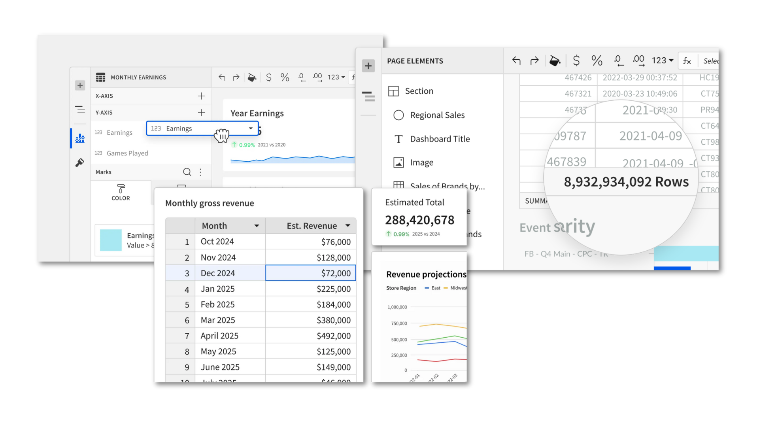This screenshot has width=759, height=427.
Task: Open the formula fx button
Action: (x=687, y=61)
